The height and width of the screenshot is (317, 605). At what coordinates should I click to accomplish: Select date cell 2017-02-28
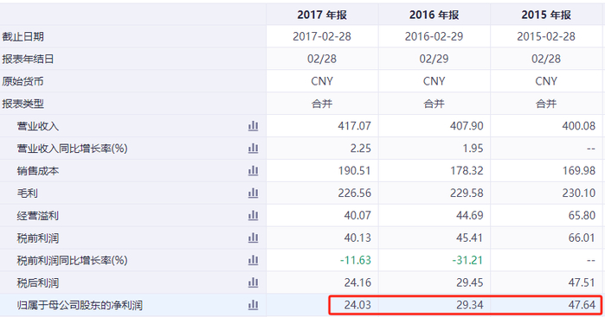point(322,36)
